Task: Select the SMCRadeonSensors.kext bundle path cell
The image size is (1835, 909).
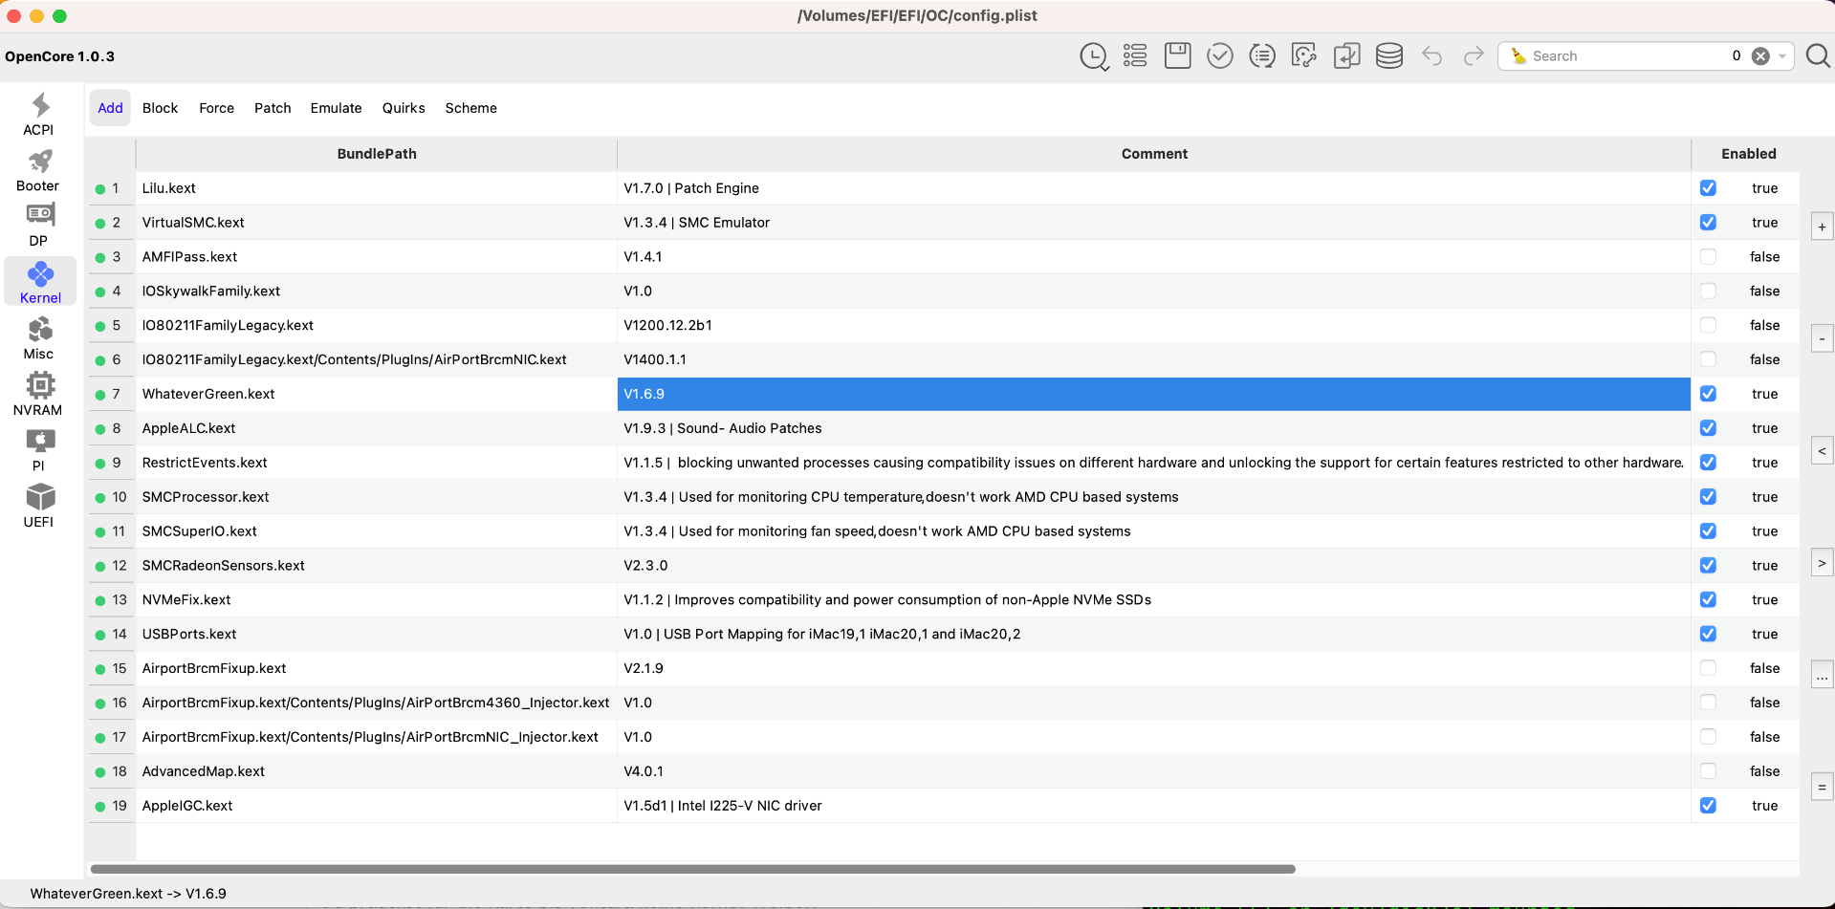Action: coord(377,566)
